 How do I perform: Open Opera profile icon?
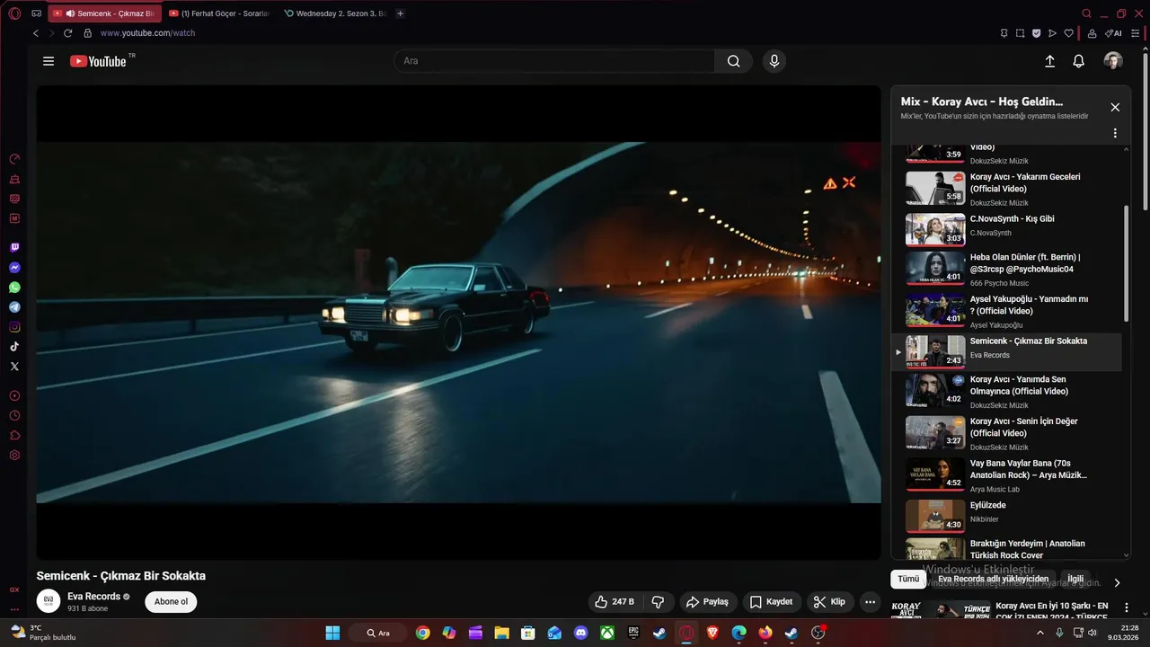pyautogui.click(x=1092, y=33)
